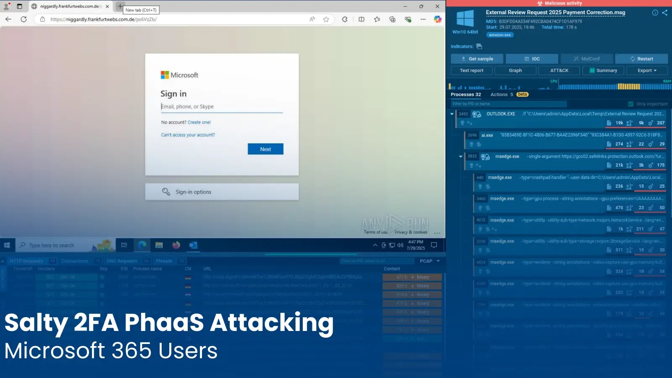Follow the Create one! link

[199, 122]
